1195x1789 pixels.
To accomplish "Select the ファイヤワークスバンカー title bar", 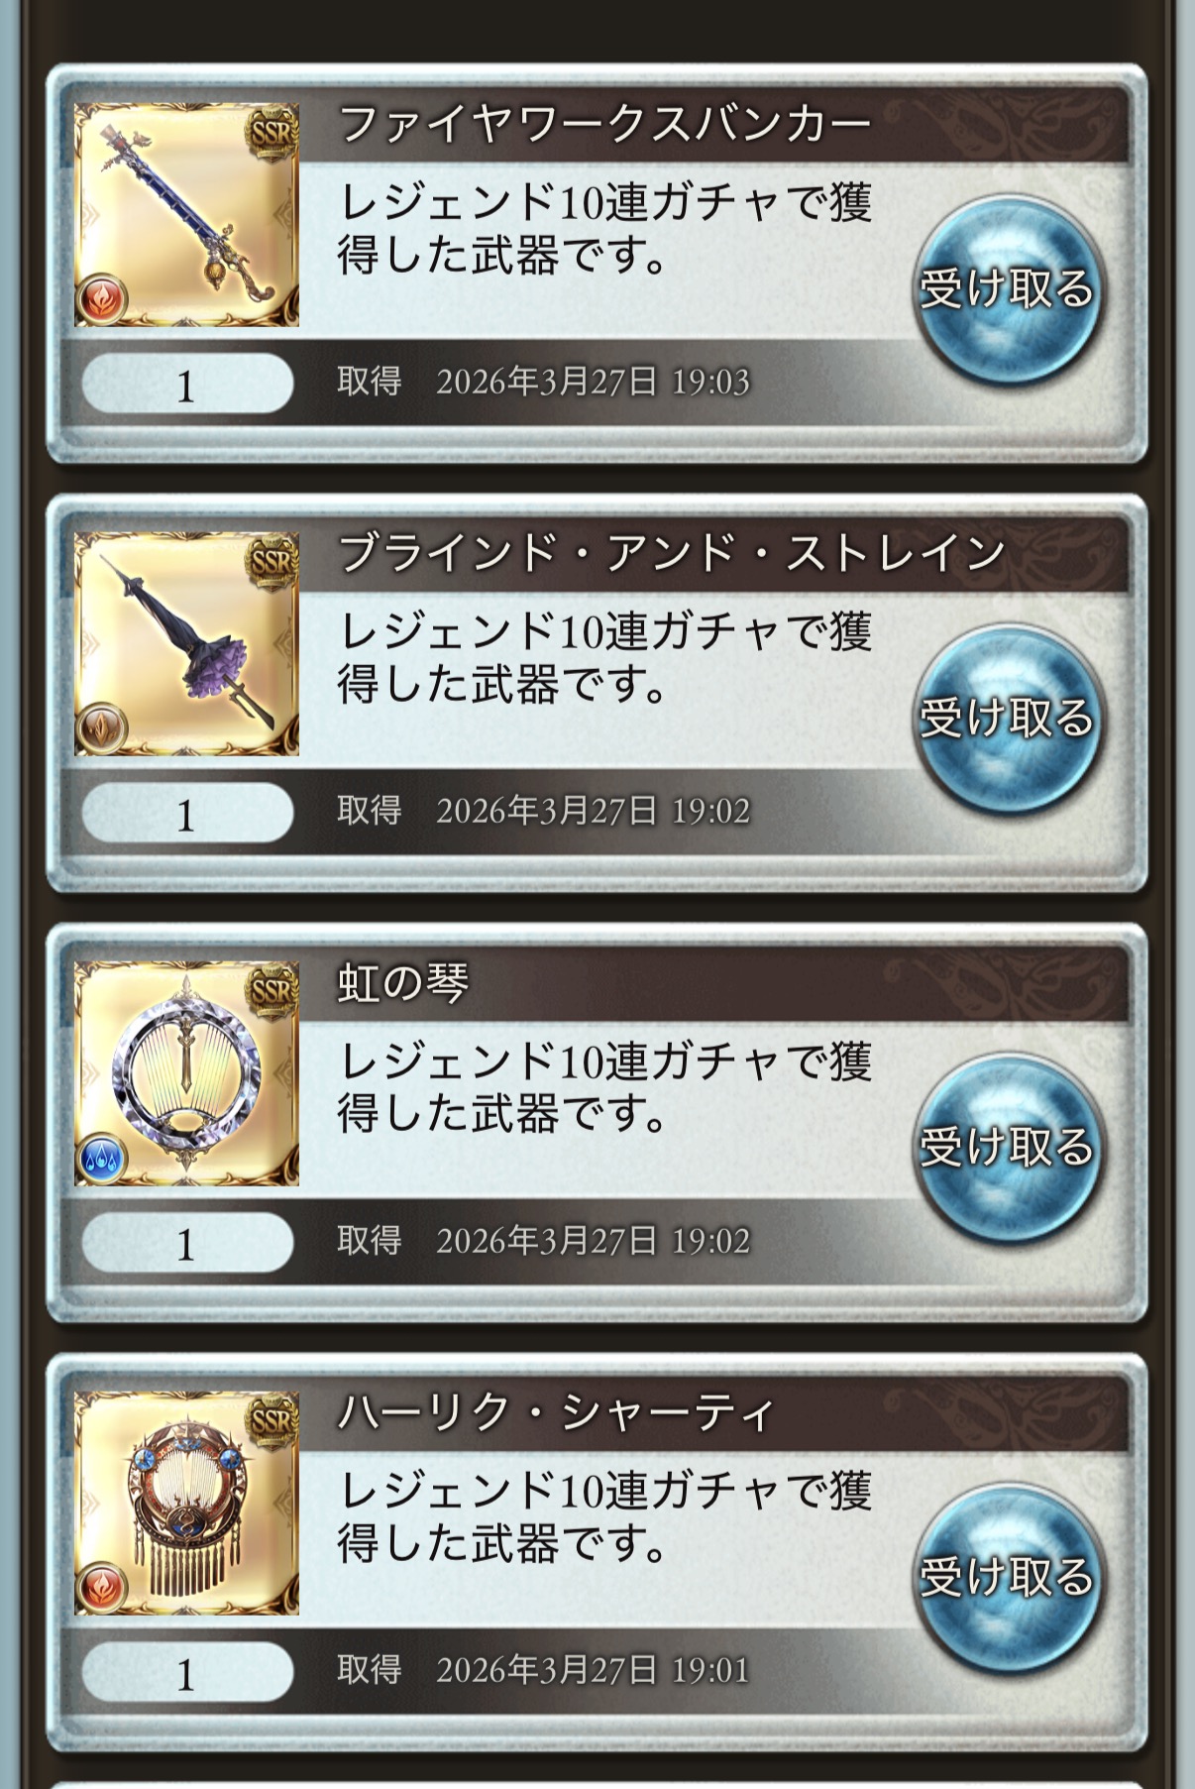I will click(x=713, y=125).
